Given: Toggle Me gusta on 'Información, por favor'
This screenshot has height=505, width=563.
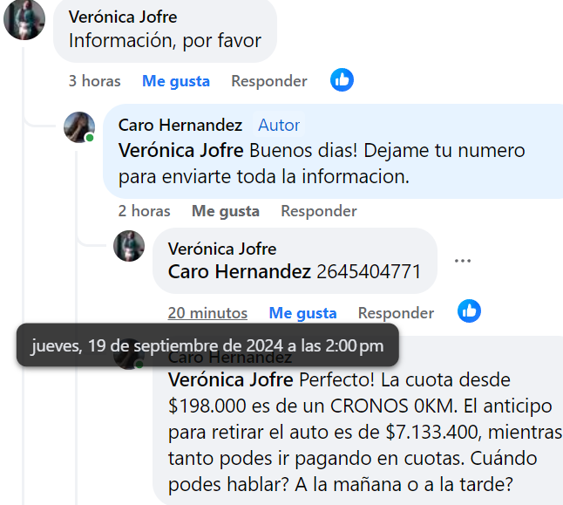Looking at the screenshot, I should (176, 81).
